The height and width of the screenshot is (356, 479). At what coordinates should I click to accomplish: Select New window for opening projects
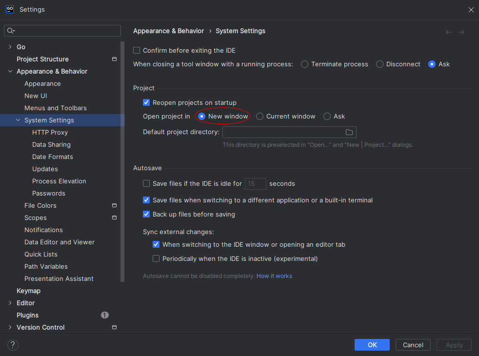click(201, 117)
